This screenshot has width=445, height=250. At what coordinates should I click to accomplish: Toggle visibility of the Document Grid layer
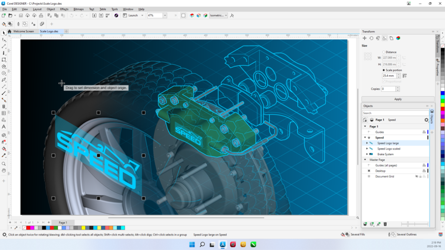[x=416, y=176]
